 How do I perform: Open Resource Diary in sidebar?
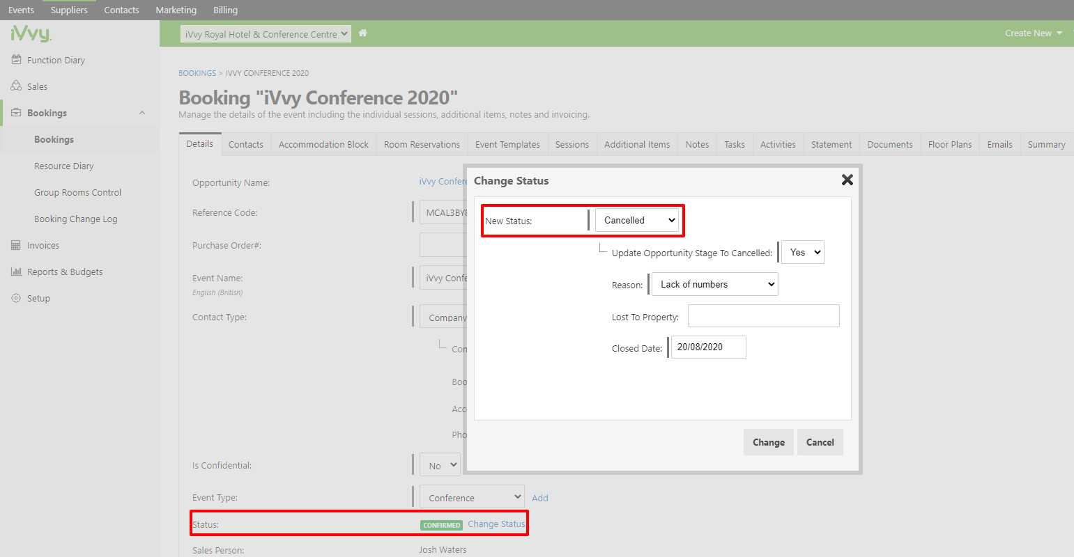[63, 166]
